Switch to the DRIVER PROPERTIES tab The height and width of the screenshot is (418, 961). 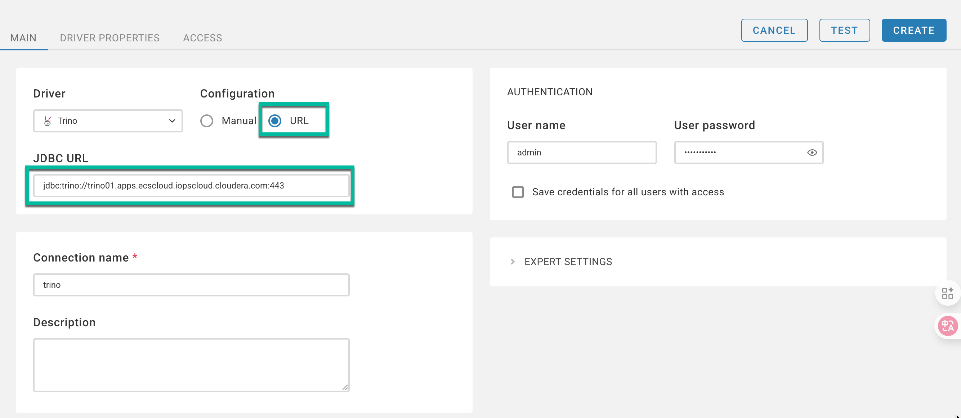[109, 38]
